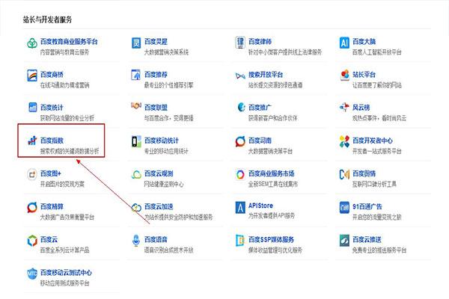Visit the 百度开发者中心 link
This screenshot has width=449, height=299.
[x=373, y=141]
